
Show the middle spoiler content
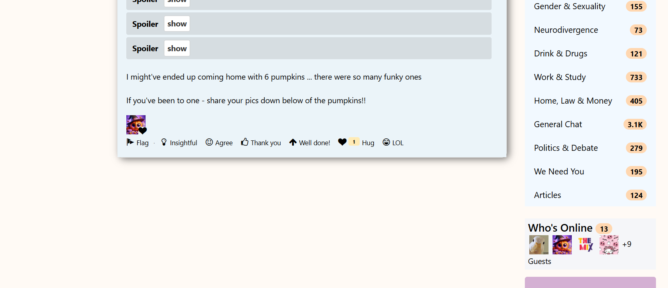click(x=177, y=24)
